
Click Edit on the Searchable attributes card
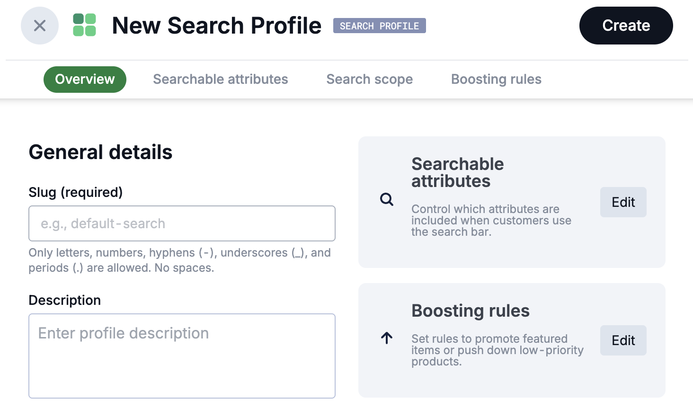pyautogui.click(x=623, y=202)
